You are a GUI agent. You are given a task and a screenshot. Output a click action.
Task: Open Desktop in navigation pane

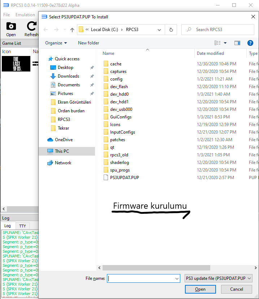(65, 68)
